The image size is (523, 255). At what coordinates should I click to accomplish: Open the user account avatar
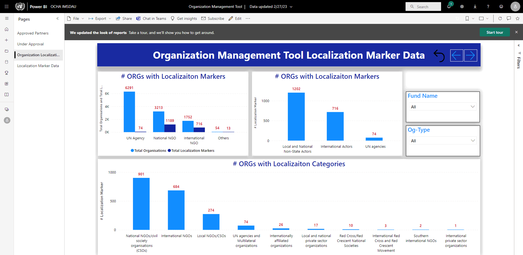(515, 7)
